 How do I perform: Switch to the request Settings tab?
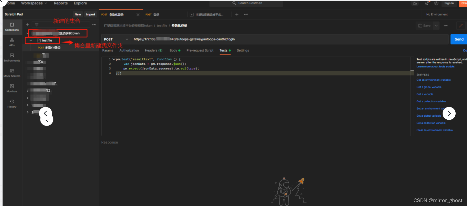tap(243, 51)
